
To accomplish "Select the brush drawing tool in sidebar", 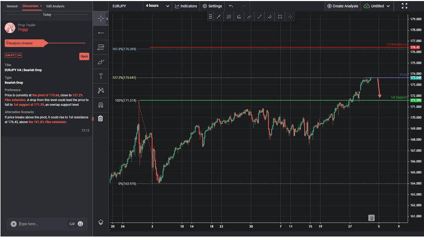I will [x=101, y=62].
